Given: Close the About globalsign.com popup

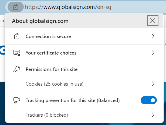Looking at the screenshot, I should pyautogui.click(x=153, y=21).
